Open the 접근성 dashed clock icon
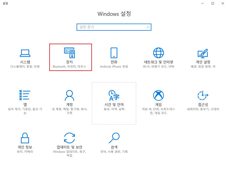The height and width of the screenshot is (177, 228). (x=203, y=95)
